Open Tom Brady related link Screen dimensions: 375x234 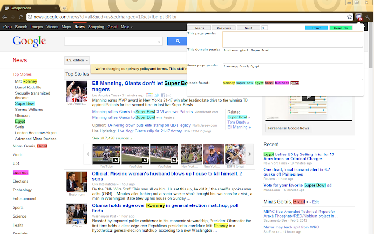click(x=239, y=122)
